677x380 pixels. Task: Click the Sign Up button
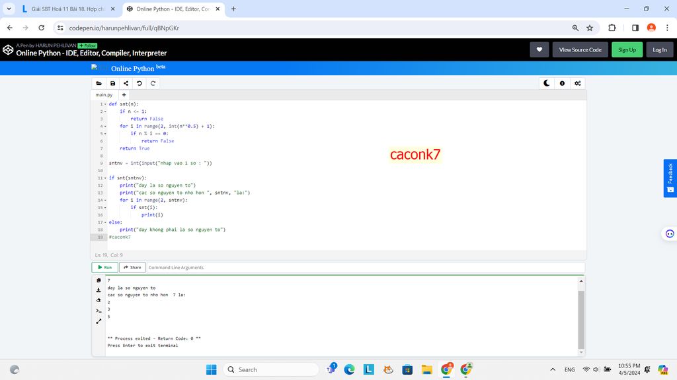click(x=627, y=49)
